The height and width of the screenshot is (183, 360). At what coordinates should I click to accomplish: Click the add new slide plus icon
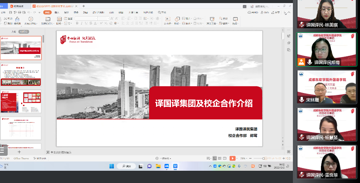pos(19,152)
